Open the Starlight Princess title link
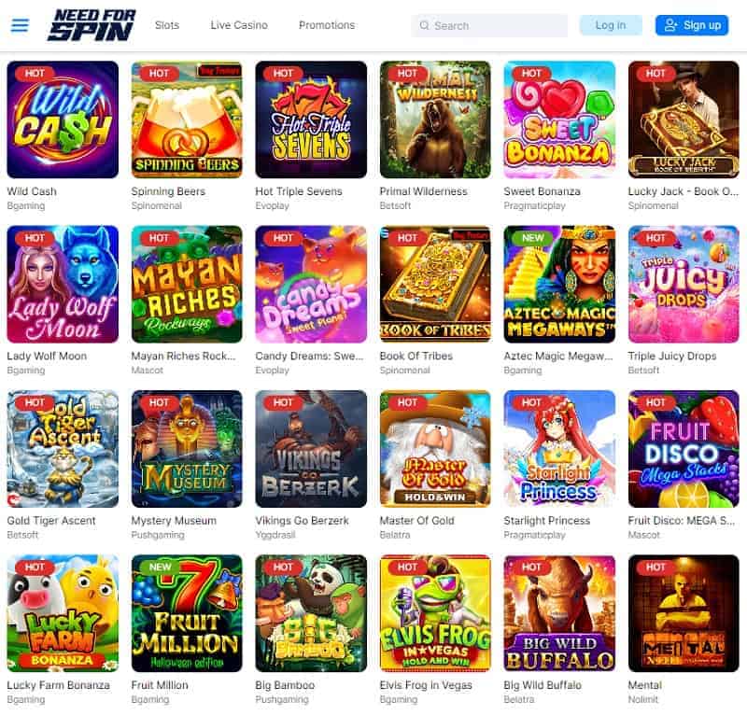The width and height of the screenshot is (747, 715). coord(547,521)
